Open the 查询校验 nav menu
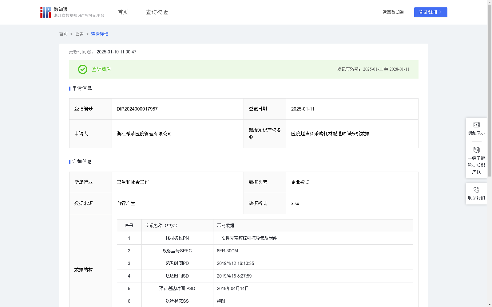492x307 pixels. (x=157, y=12)
